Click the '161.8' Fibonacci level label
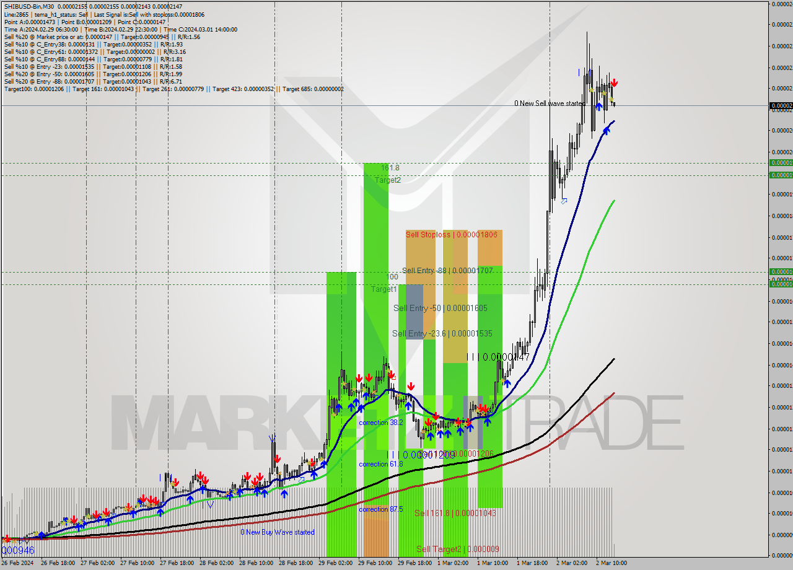793x570 pixels. coord(390,168)
